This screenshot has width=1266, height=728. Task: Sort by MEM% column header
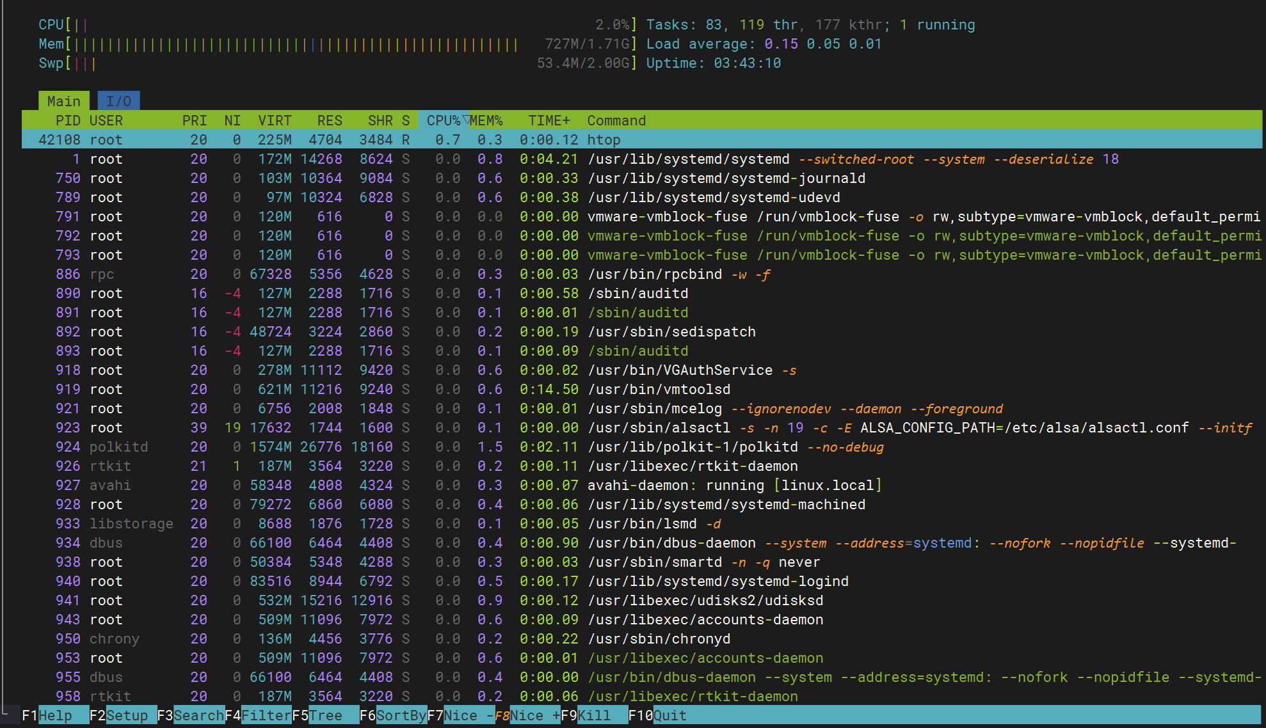486,120
